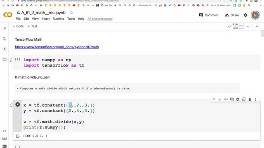Click the output [inf 0.5 1. ]
Image resolution: width=264 pixels, height=148 pixels.
[x=35, y=136]
